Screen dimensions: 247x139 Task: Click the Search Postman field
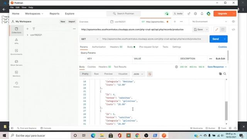[123, 14]
